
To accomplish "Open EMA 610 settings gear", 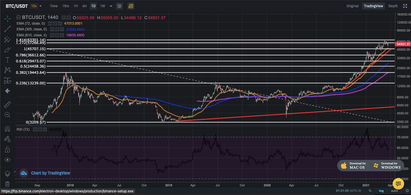I will pos(57,35).
